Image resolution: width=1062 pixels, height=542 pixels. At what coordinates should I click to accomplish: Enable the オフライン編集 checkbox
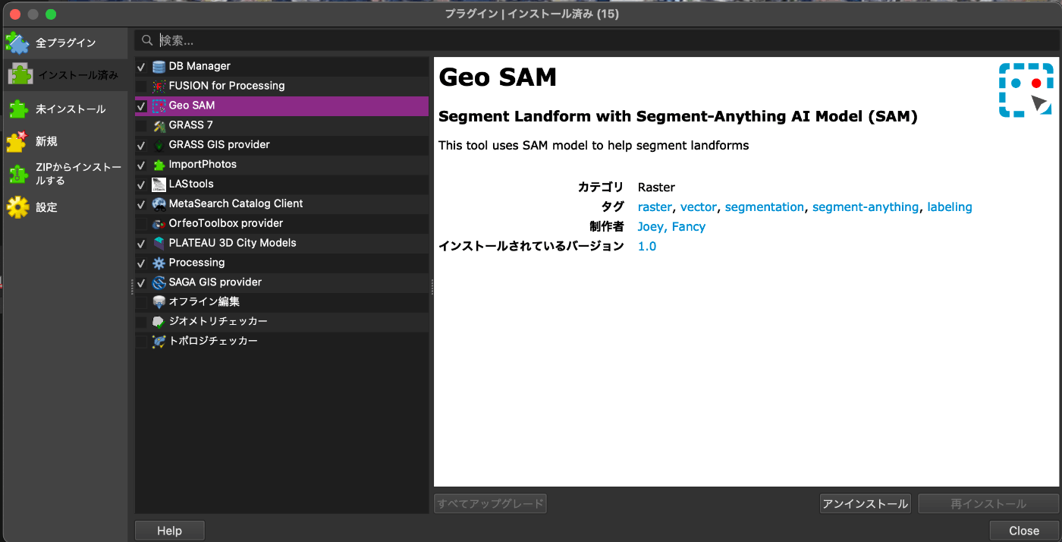click(x=141, y=302)
